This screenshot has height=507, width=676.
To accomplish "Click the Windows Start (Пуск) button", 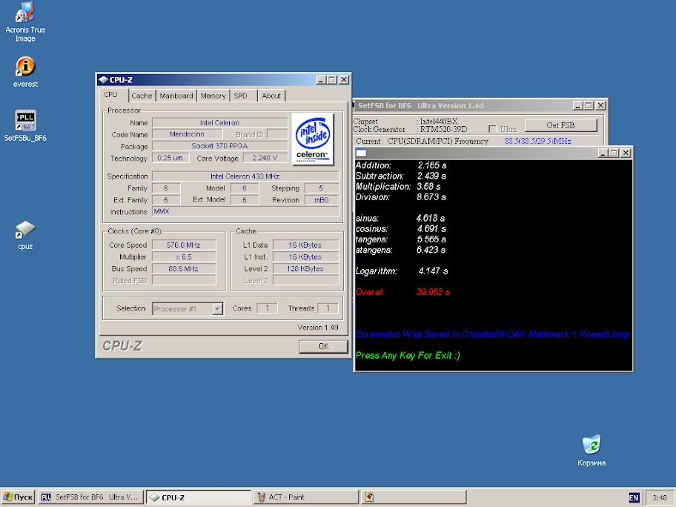I will (18, 497).
